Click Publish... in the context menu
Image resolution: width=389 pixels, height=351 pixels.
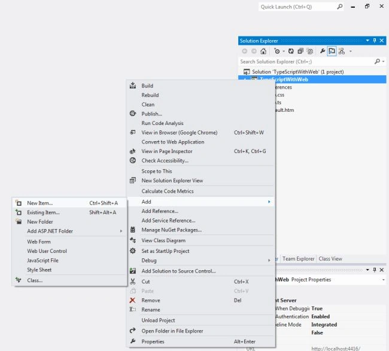pyautogui.click(x=200, y=114)
